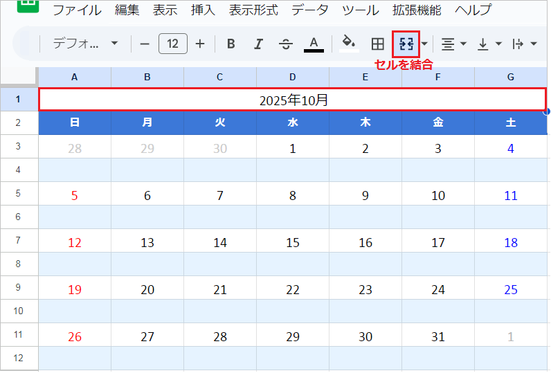Toggle strikethrough formatting
The image size is (551, 373).
pos(285,44)
